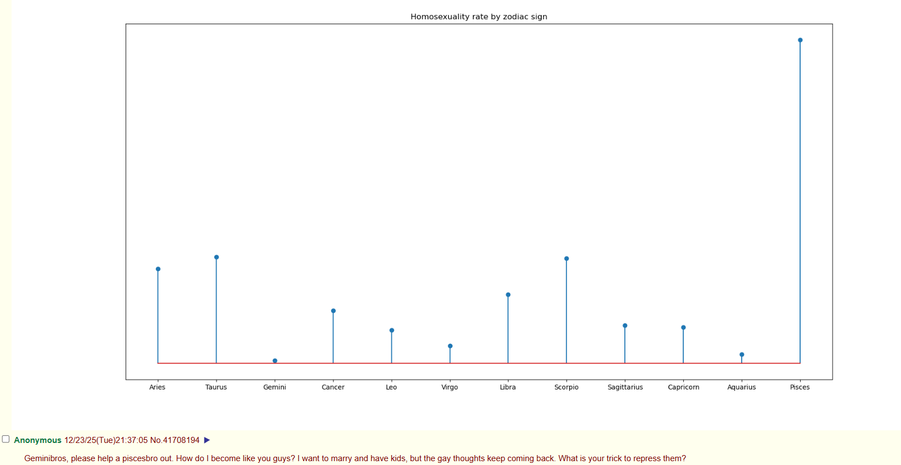Click the Aquarius axis label
The width and height of the screenshot is (901, 465).
point(742,387)
